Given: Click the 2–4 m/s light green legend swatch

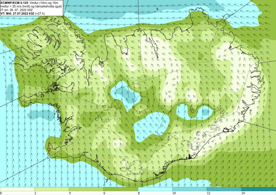Looking at the screenshot, I should [52, 189].
